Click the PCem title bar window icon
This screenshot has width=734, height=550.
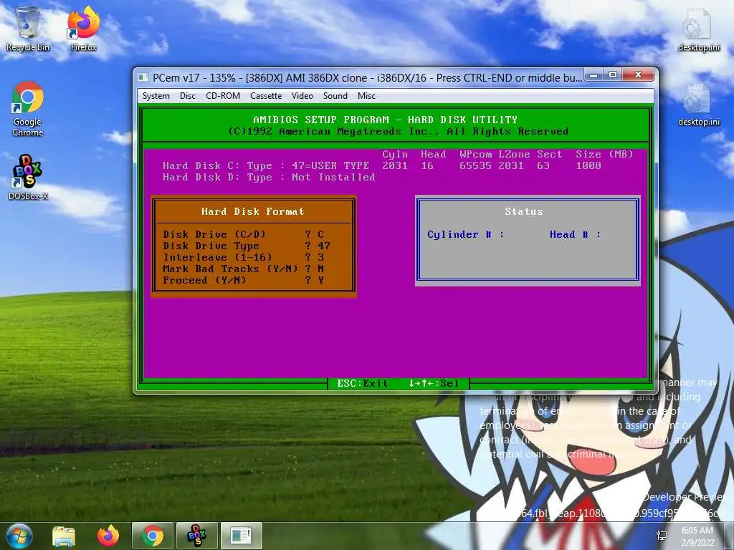pos(143,77)
